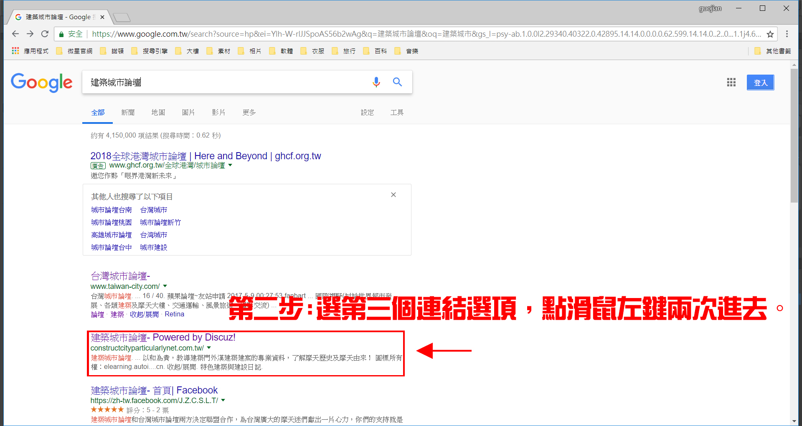Open dropdown arrow beside Facebook result URL
Image resolution: width=802 pixels, height=426 pixels.
223,400
